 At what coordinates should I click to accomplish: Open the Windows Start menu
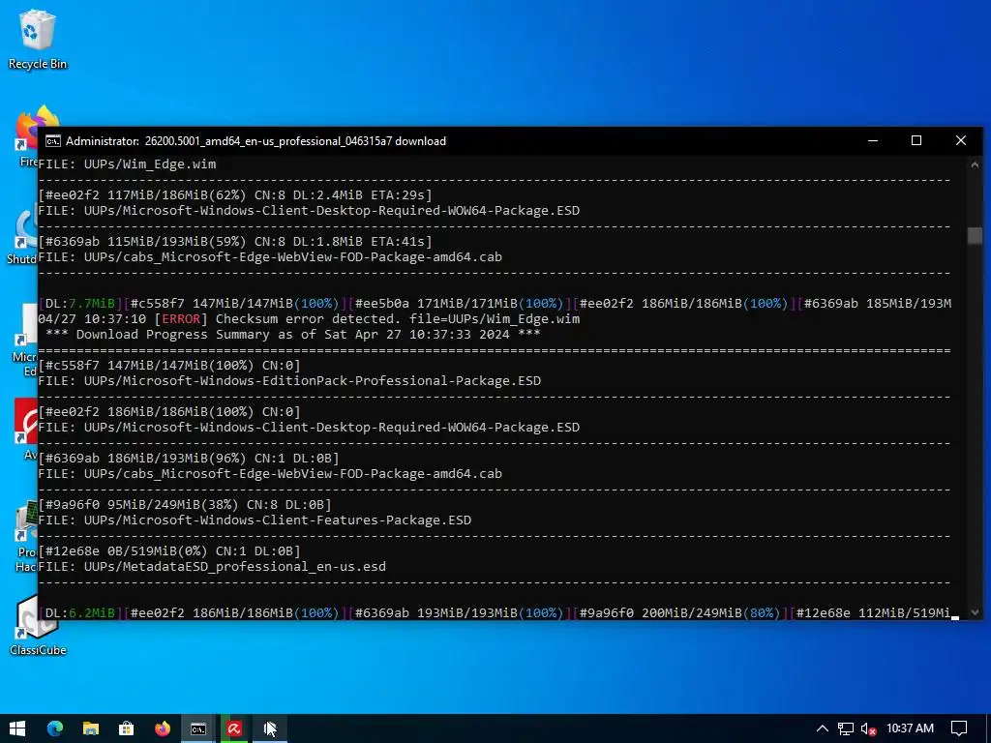point(17,728)
